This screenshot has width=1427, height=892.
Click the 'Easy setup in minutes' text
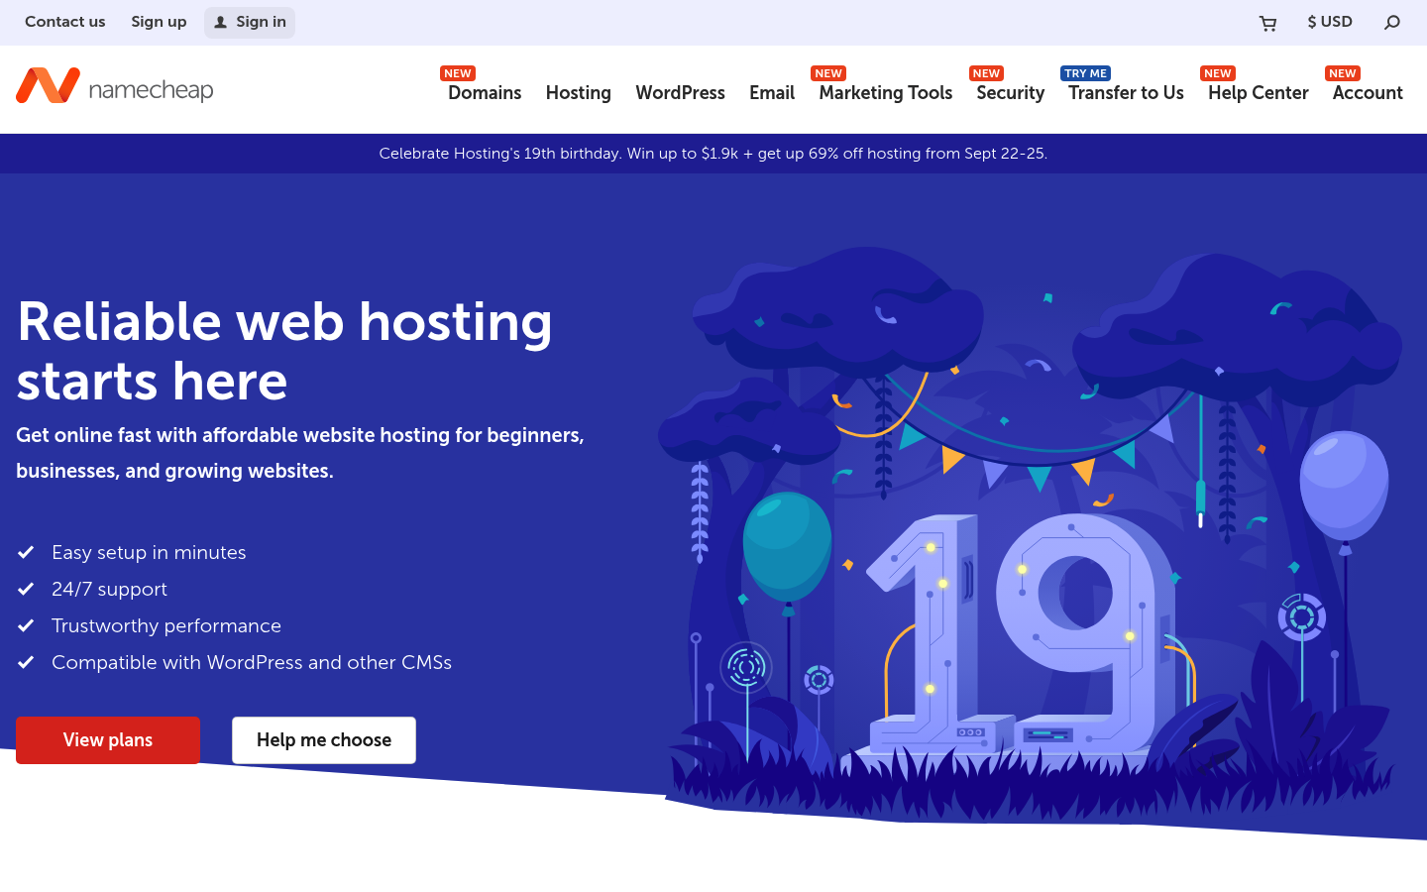pyautogui.click(x=149, y=552)
